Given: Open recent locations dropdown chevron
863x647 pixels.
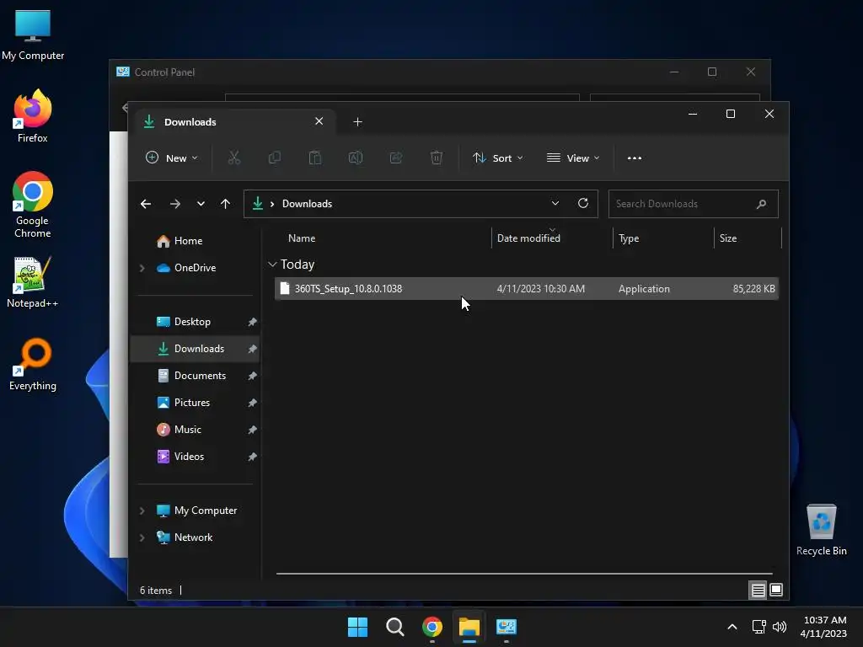Looking at the screenshot, I should (x=201, y=204).
